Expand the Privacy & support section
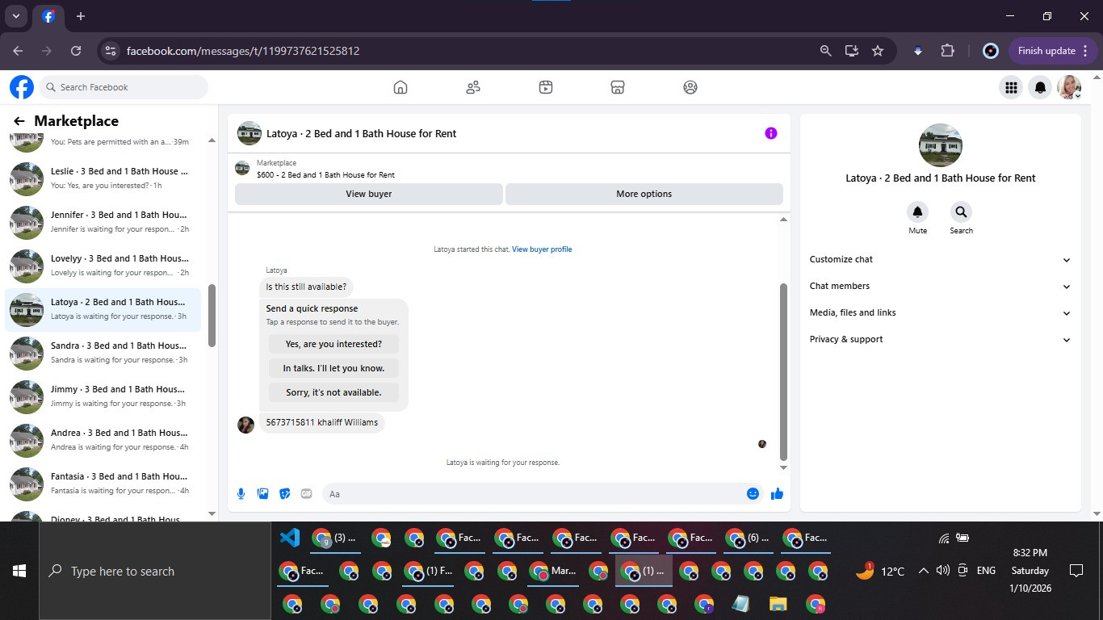 click(940, 339)
